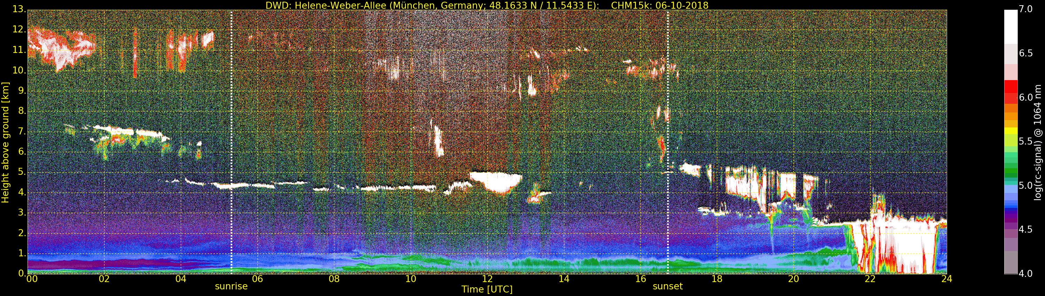Click the height axis tick '2.'
Image resolution: width=1045 pixels, height=296 pixels.
(22, 233)
